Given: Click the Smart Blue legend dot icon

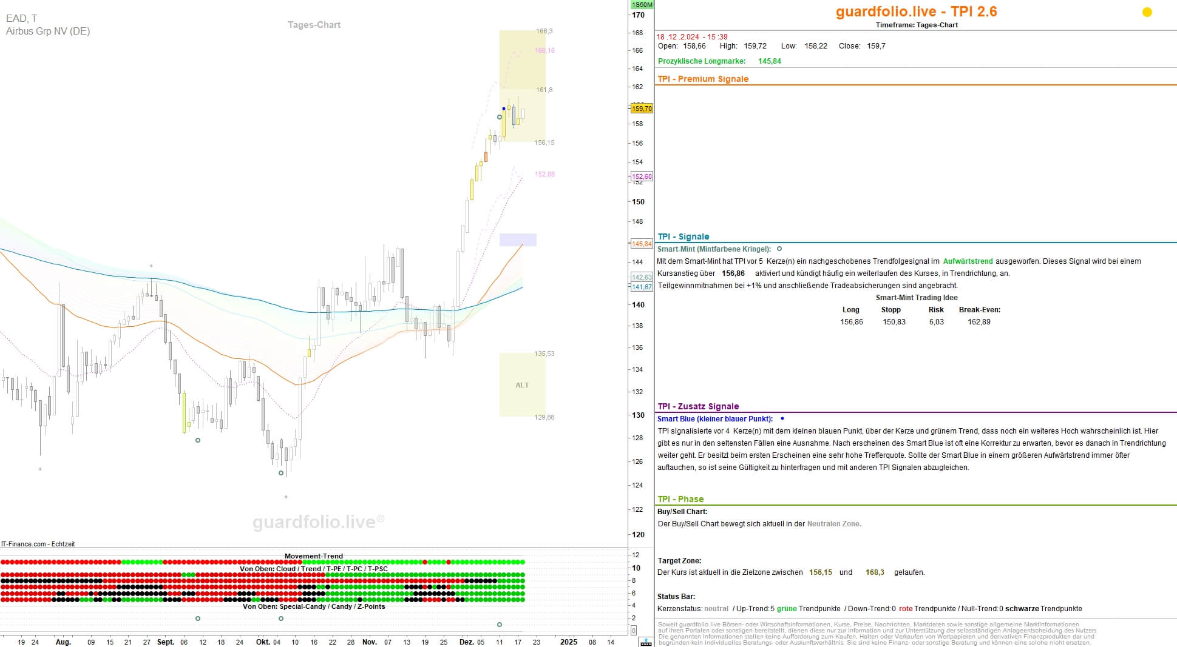Looking at the screenshot, I should coord(782,418).
